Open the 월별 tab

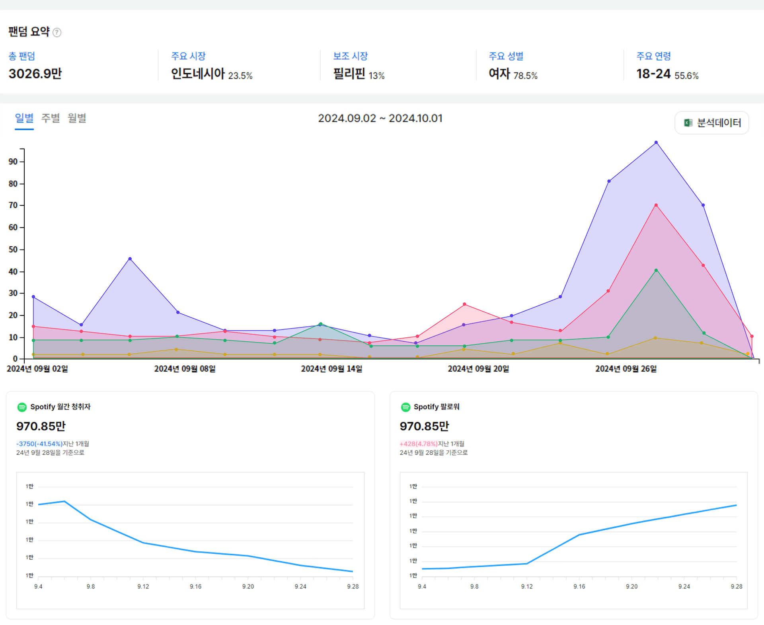tap(77, 118)
